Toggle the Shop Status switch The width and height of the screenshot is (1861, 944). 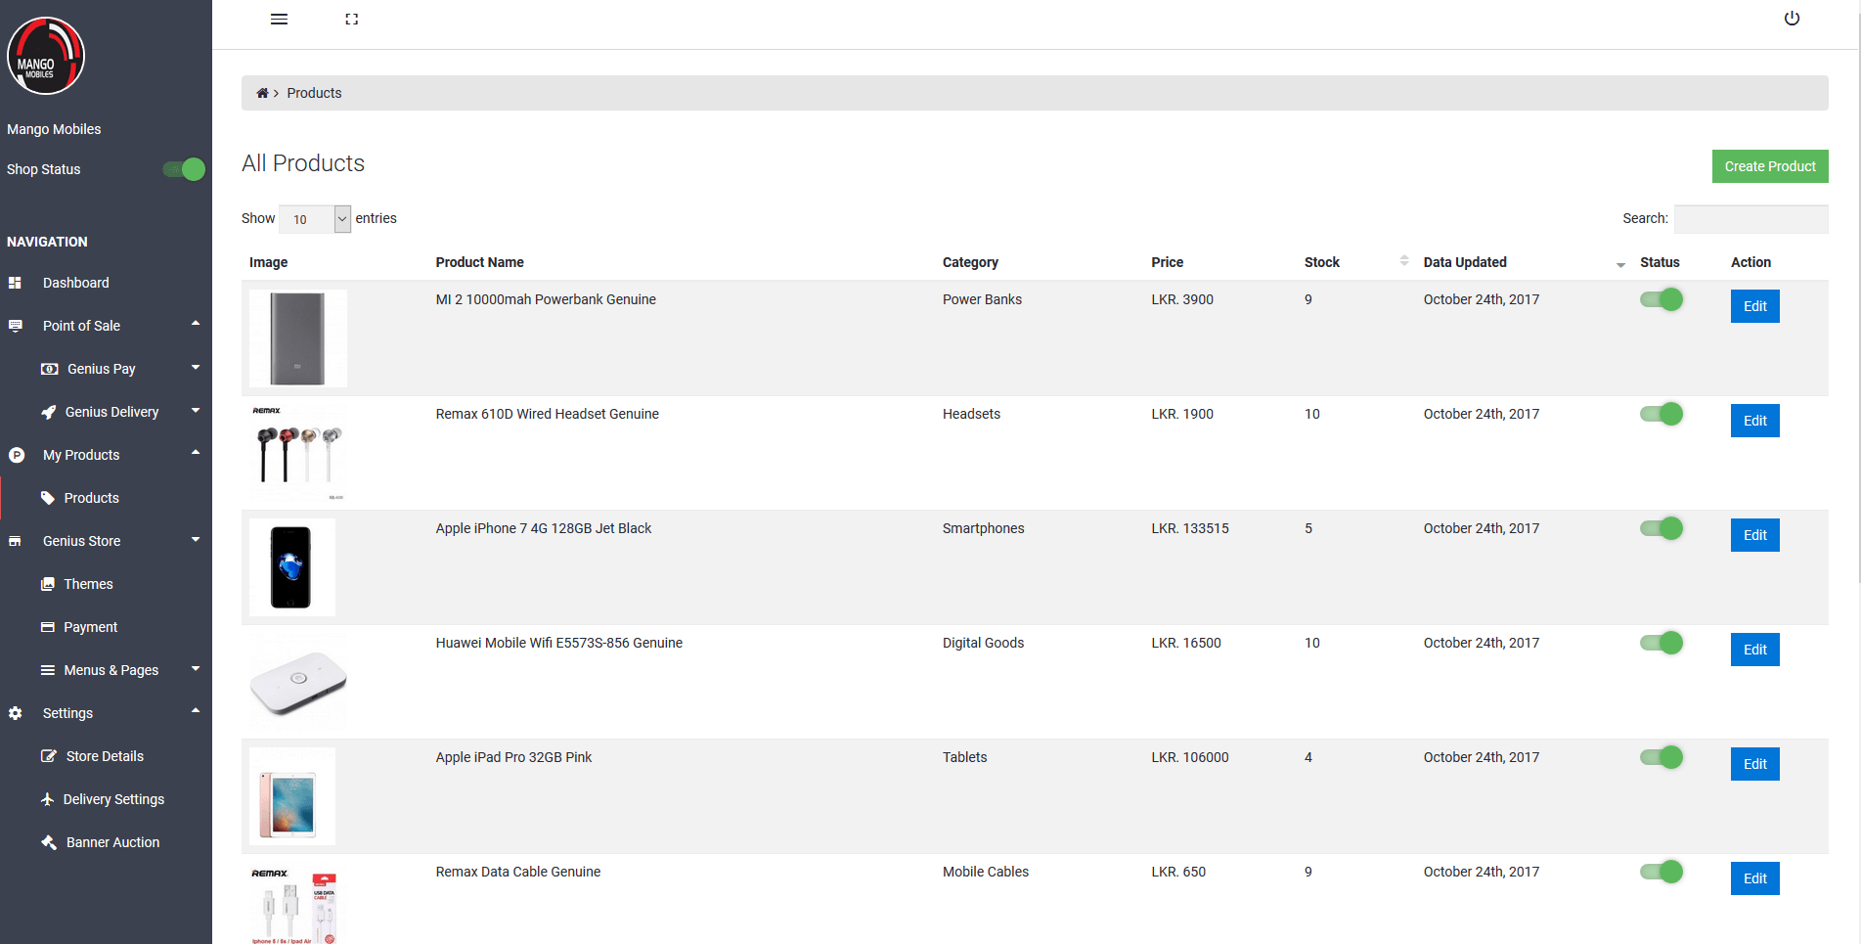click(184, 169)
